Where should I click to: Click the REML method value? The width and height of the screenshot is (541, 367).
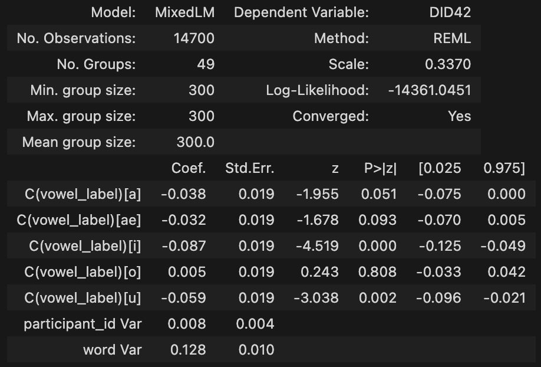pyautogui.click(x=452, y=38)
